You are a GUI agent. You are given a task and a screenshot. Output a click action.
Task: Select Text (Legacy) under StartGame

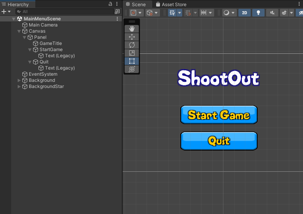click(x=61, y=56)
